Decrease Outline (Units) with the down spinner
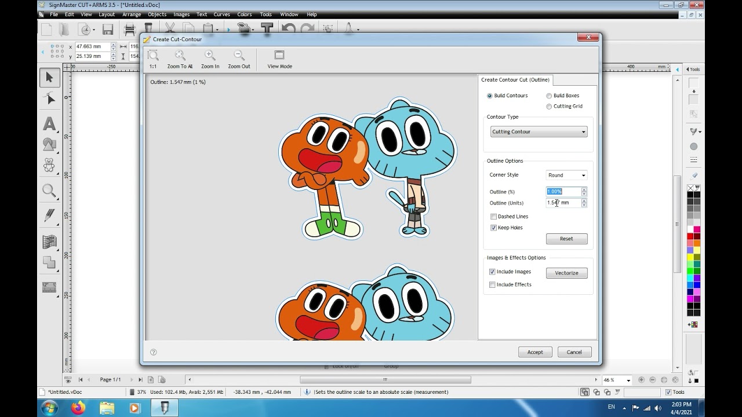 tap(584, 205)
